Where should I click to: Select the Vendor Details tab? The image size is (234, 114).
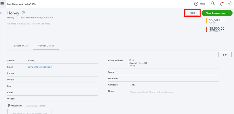46,46
